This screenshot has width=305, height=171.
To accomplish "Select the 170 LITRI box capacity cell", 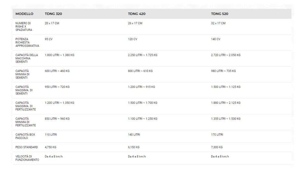I will click(217, 135).
